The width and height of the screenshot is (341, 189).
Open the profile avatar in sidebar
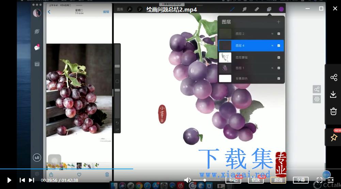[37, 13]
